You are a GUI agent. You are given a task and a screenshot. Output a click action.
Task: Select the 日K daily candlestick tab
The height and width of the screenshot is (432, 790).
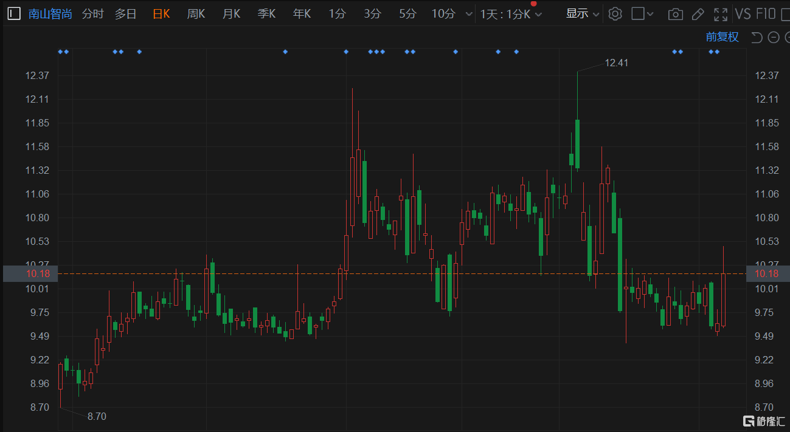click(161, 14)
